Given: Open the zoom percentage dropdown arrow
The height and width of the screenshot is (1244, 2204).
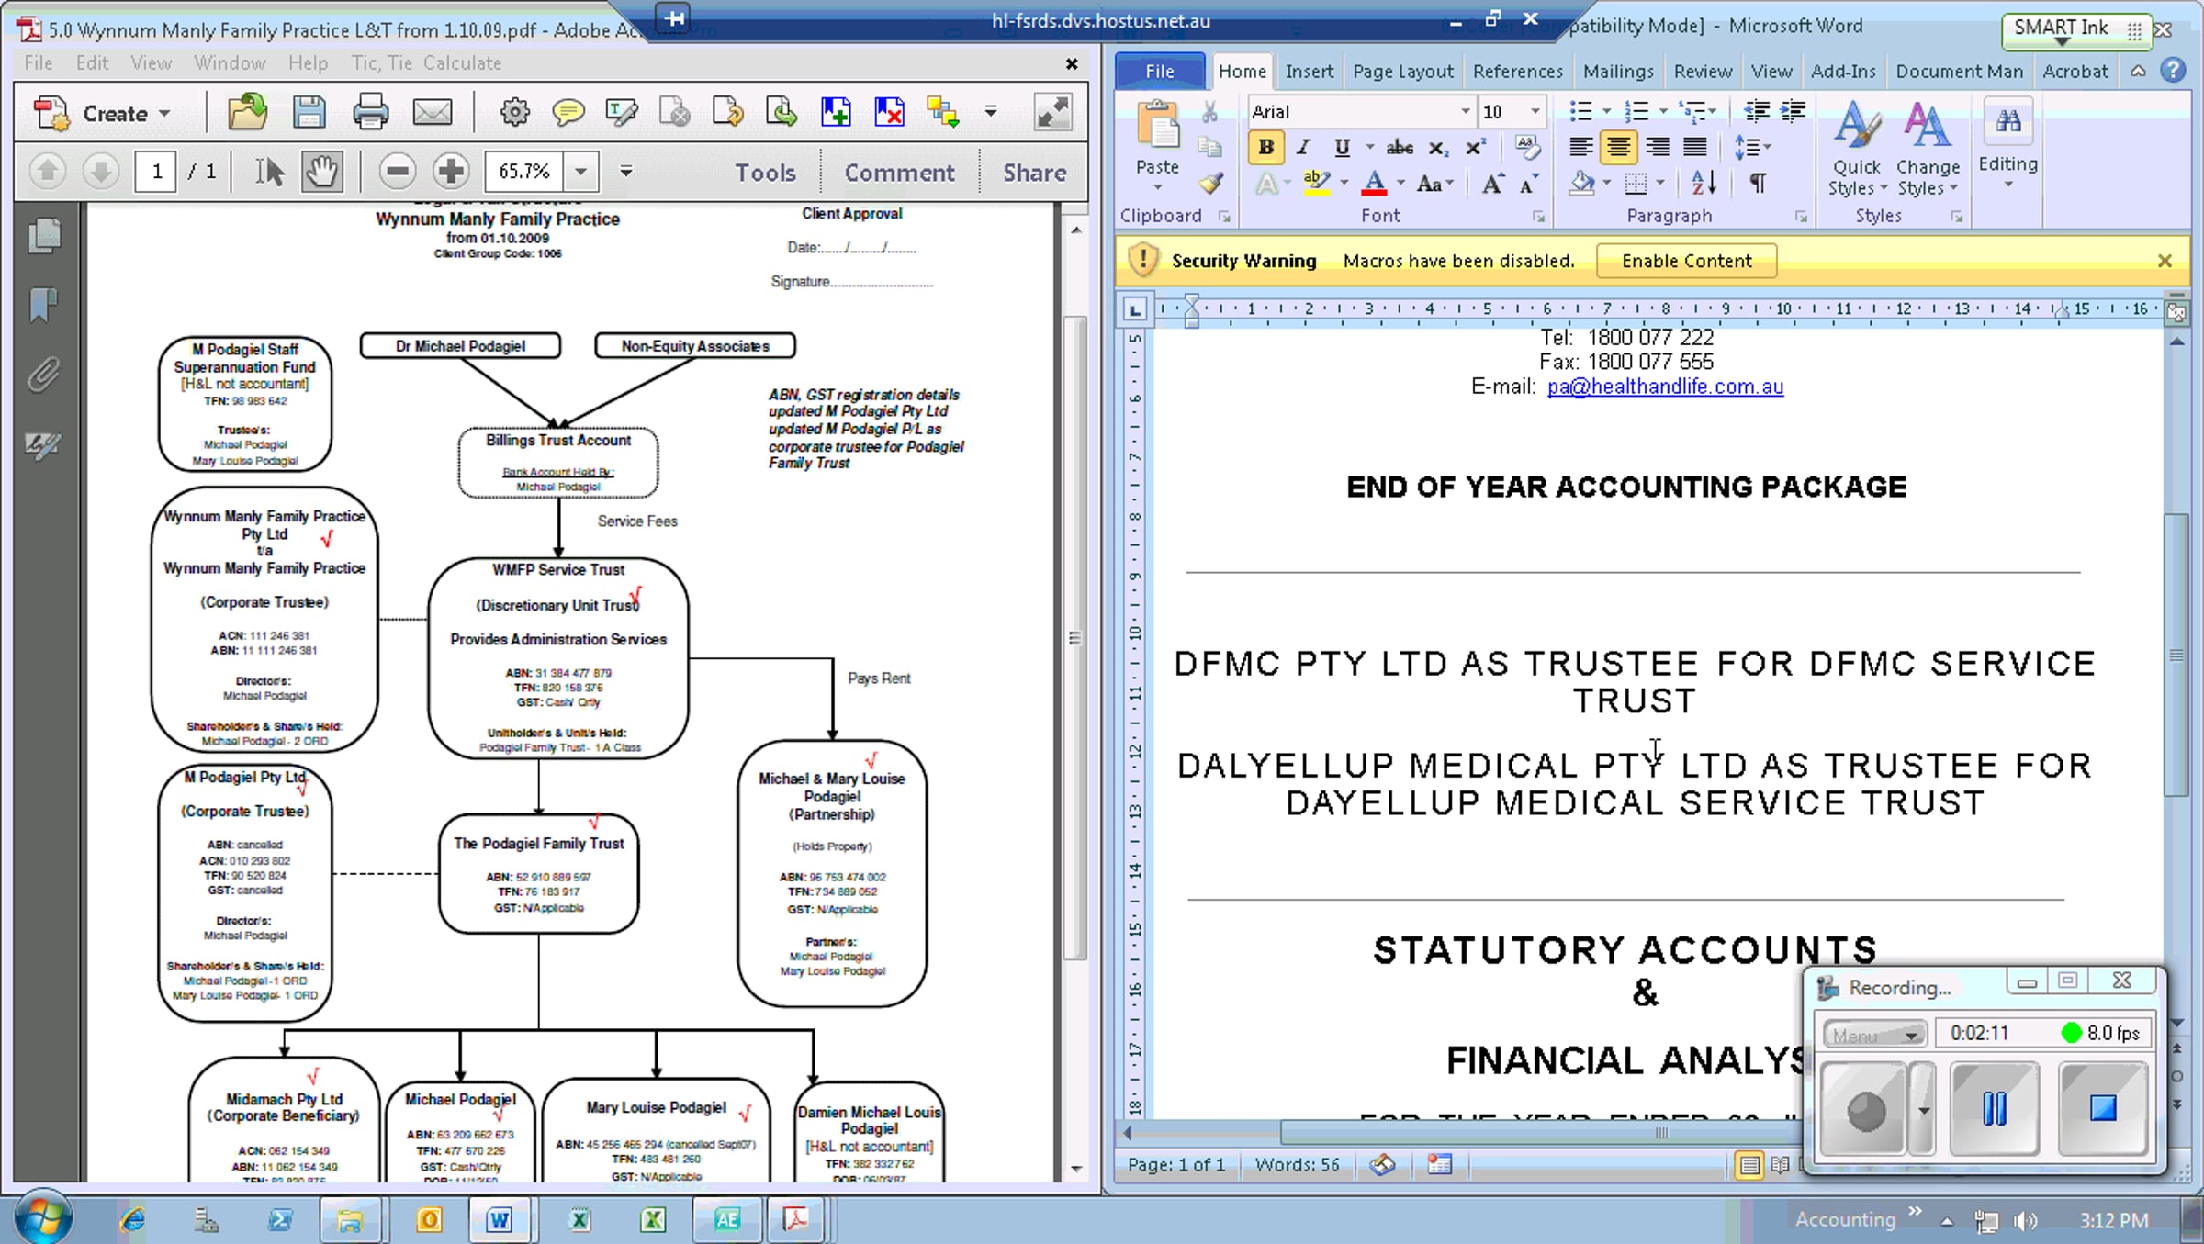Looking at the screenshot, I should [580, 172].
